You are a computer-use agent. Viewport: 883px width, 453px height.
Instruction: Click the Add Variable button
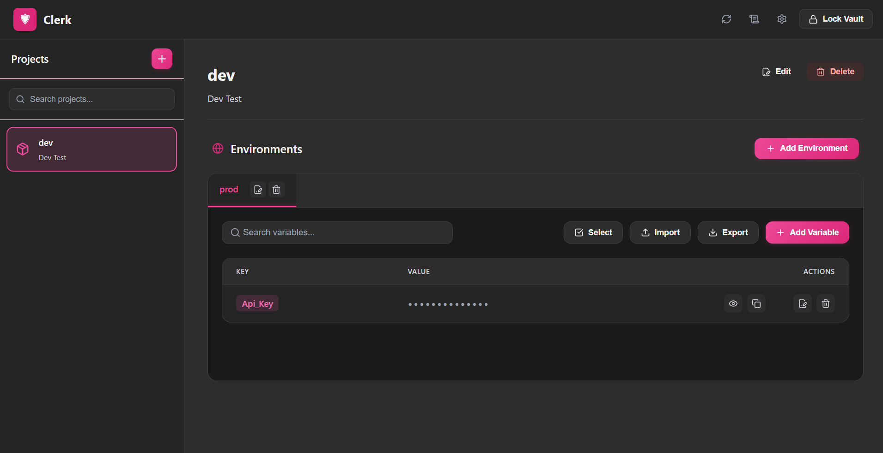click(x=807, y=232)
